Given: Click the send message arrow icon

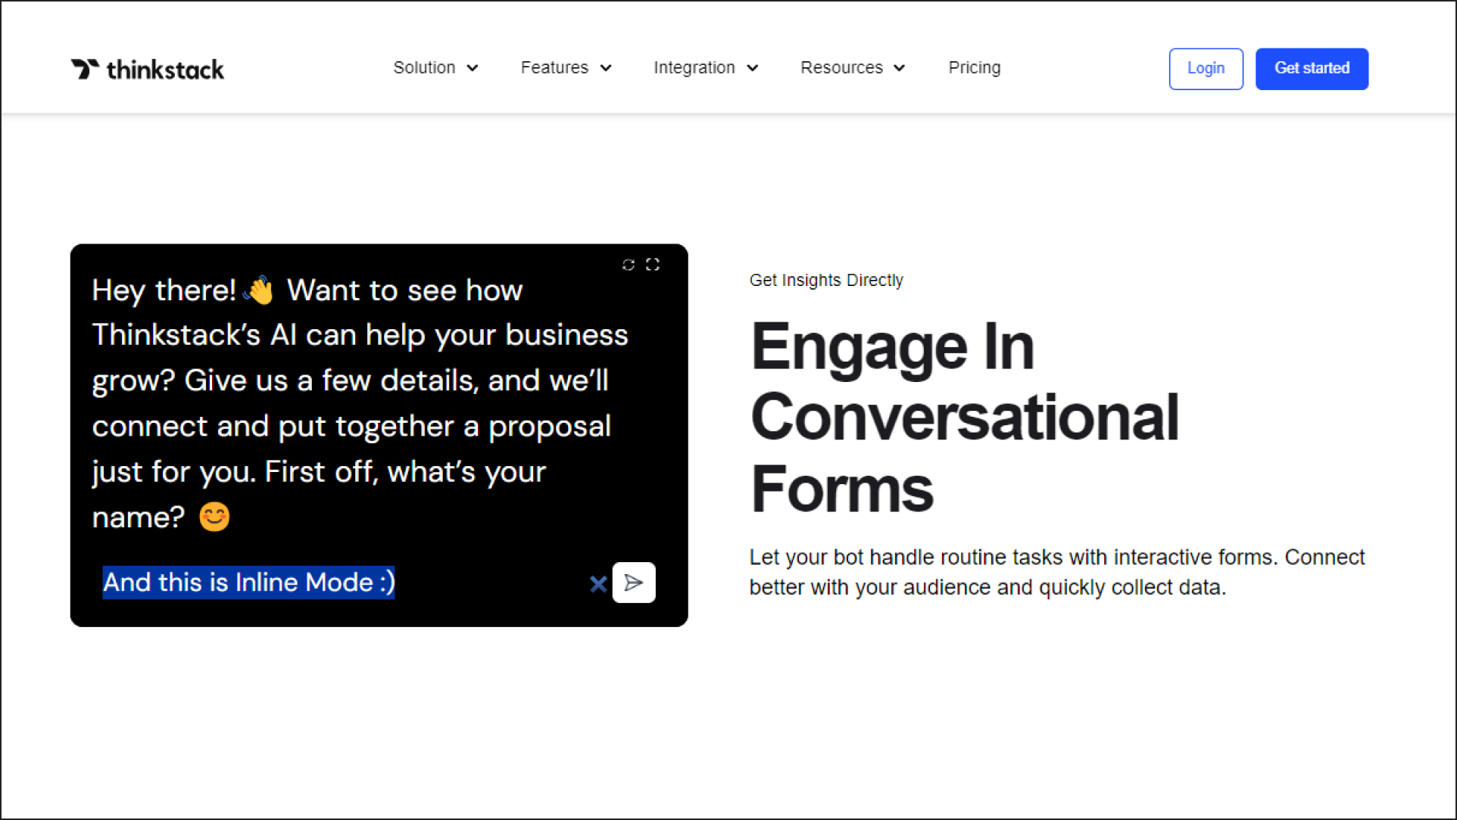Looking at the screenshot, I should click(x=635, y=582).
